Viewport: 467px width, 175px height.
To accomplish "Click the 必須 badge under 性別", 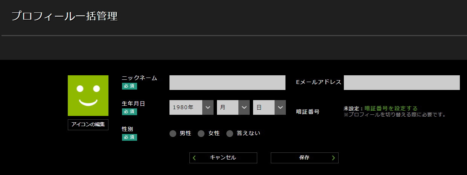I will pos(129,137).
